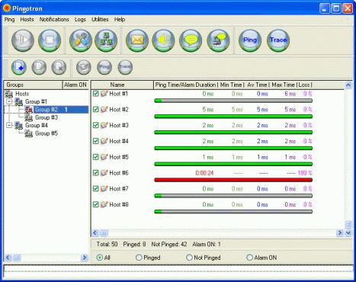Collapse the Group #1 tree node
Viewport: 356px width, 282px height.
tap(9, 101)
